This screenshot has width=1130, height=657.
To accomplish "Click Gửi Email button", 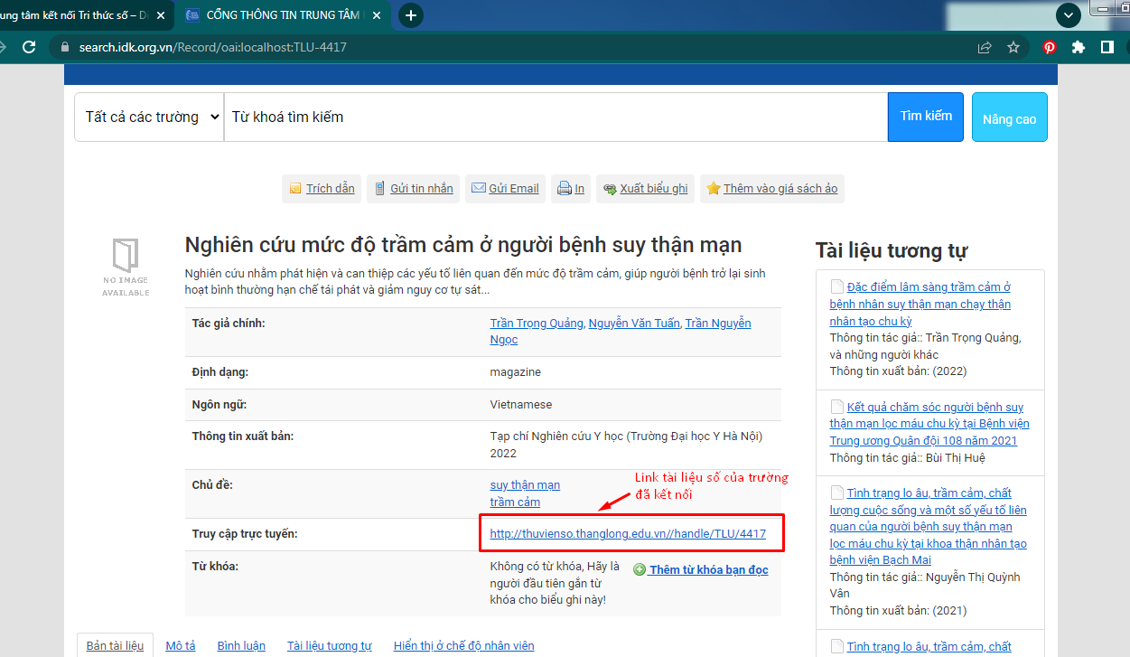I will pyautogui.click(x=505, y=189).
